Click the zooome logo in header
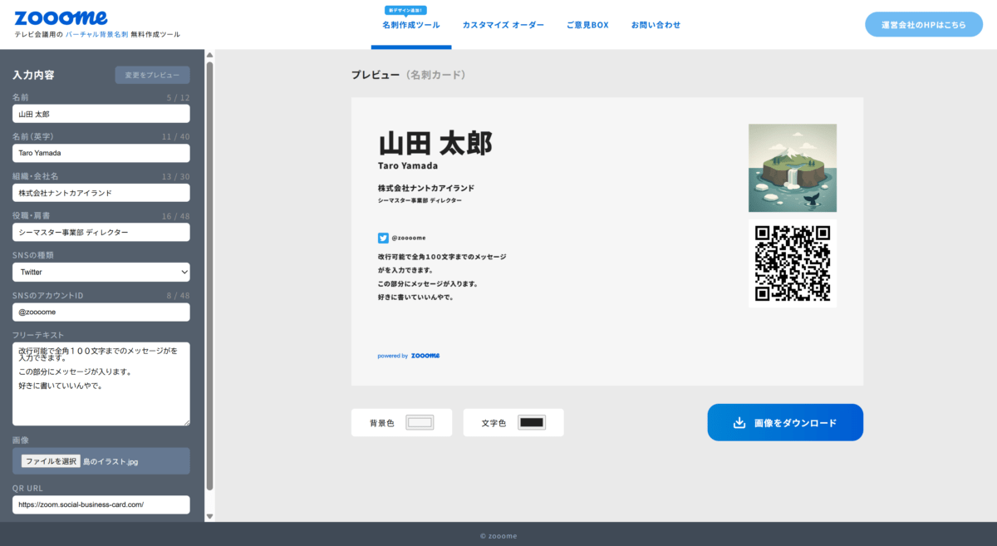The width and height of the screenshot is (997, 546). pyautogui.click(x=61, y=17)
